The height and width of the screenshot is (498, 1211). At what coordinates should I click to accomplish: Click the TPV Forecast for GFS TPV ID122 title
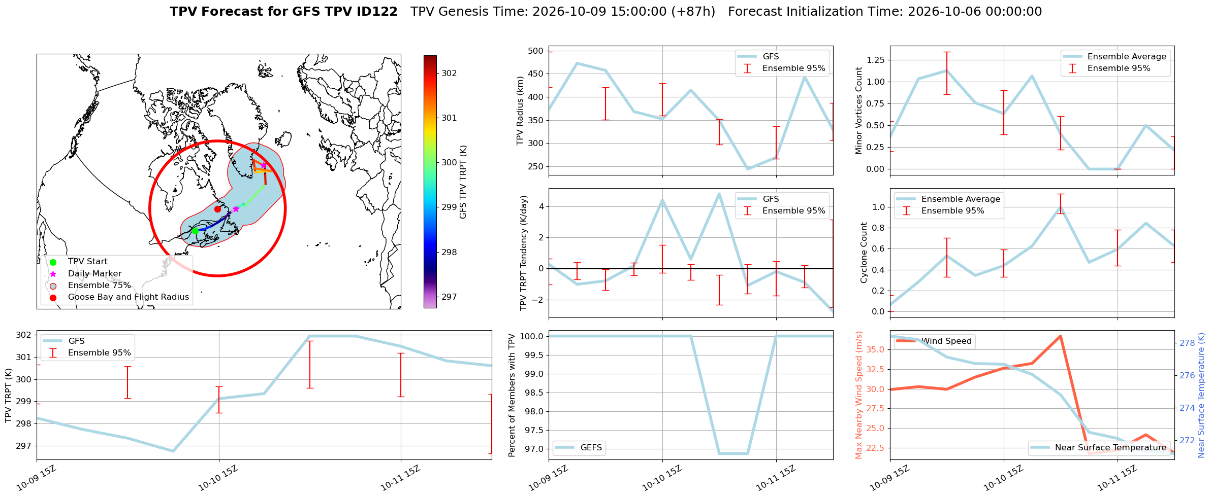[x=283, y=12]
